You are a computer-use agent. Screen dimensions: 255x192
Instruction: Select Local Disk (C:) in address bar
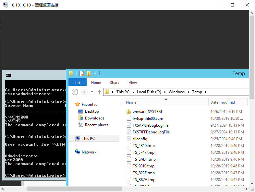[149, 92]
